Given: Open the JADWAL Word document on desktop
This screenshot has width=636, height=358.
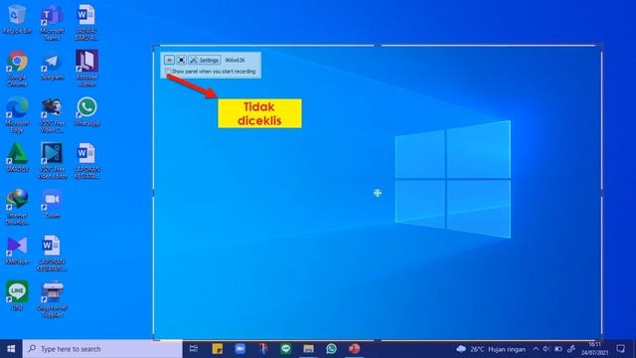Looking at the screenshot, I should click(x=86, y=23).
